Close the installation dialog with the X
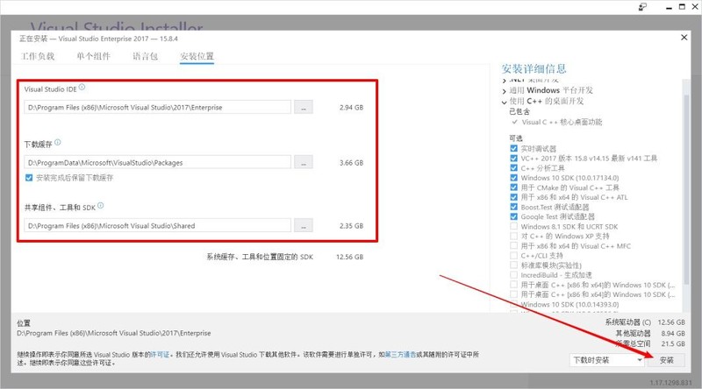702x389 pixels. click(x=684, y=37)
